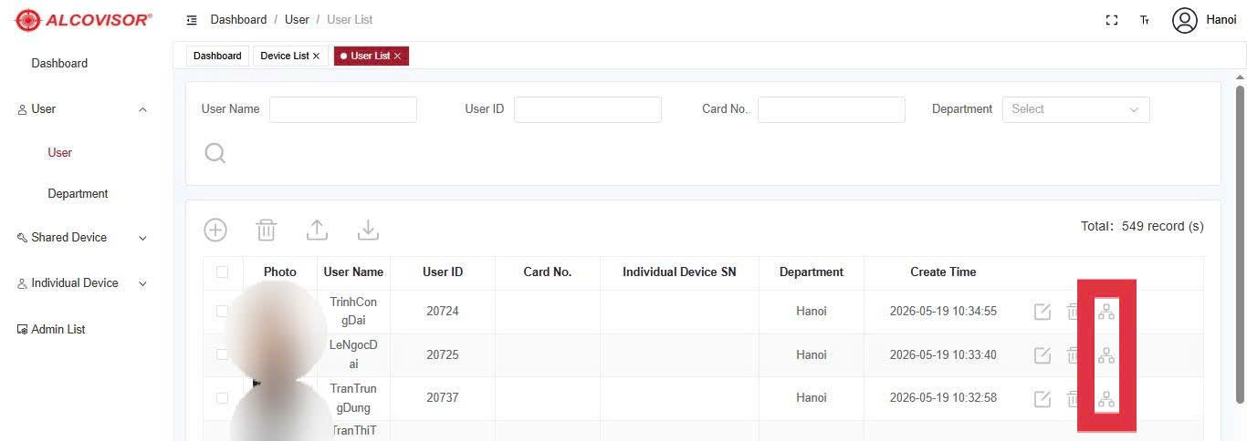Switch to the User List tab
The image size is (1247, 441).
[x=370, y=56]
